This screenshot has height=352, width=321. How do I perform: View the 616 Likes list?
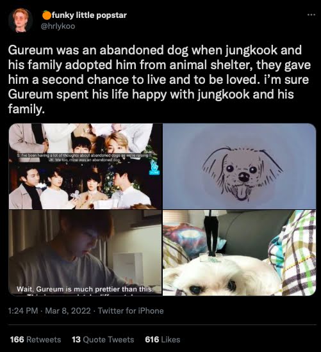tap(163, 339)
